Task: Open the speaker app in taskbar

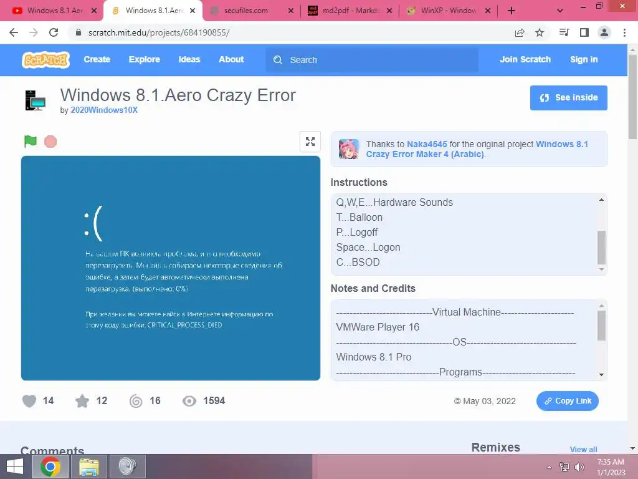Action: click(127, 467)
